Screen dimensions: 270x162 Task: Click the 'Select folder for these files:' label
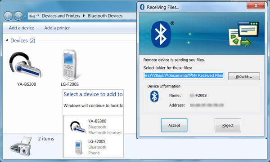[x=168, y=68]
